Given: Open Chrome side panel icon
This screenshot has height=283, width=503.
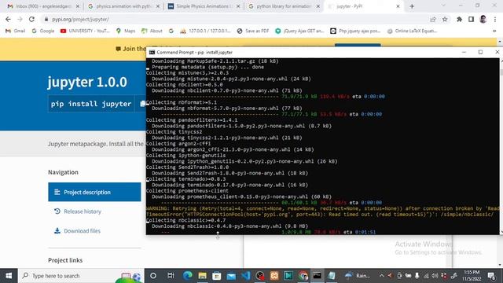Looking at the screenshot, I should pyautogui.click(x=471, y=19).
